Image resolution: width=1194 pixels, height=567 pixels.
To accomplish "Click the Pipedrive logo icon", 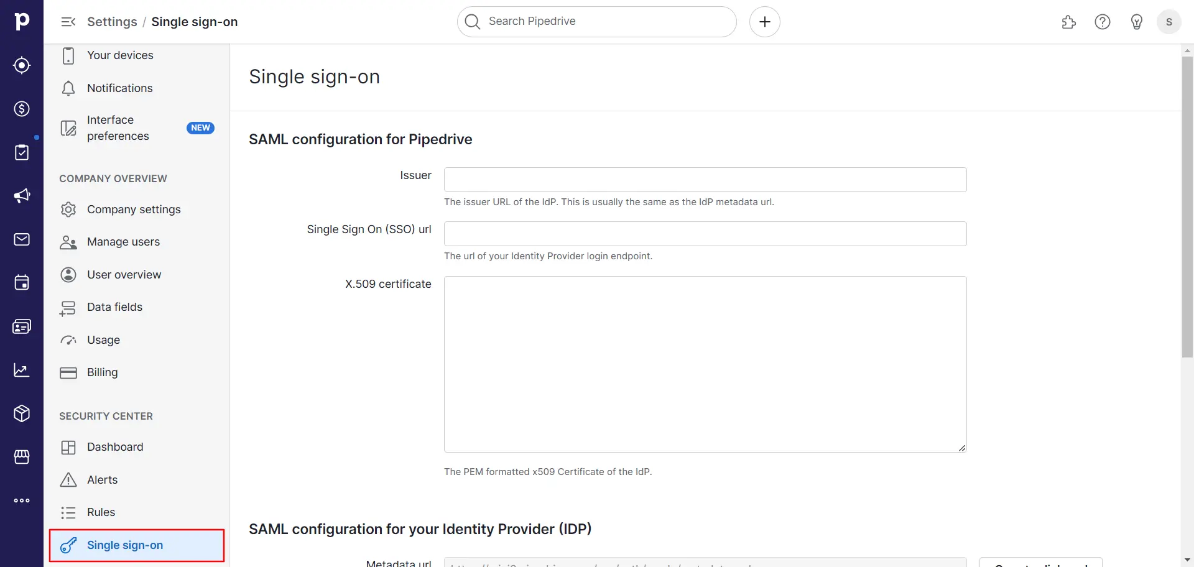I will point(22,21).
